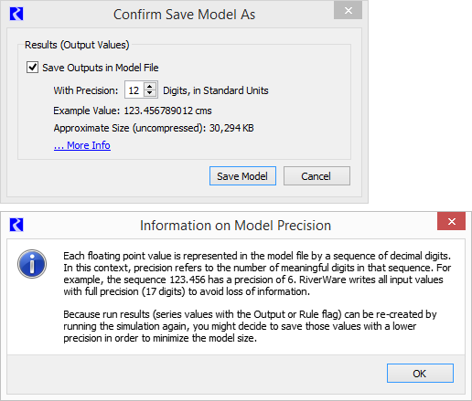Click the Example Value text
Screen dimensions: 472x401
[x=133, y=111]
